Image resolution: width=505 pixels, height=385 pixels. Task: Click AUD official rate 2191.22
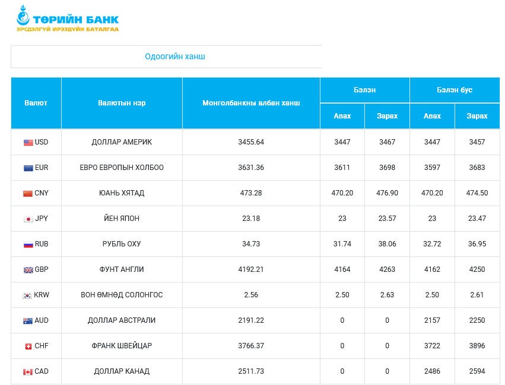(251, 320)
